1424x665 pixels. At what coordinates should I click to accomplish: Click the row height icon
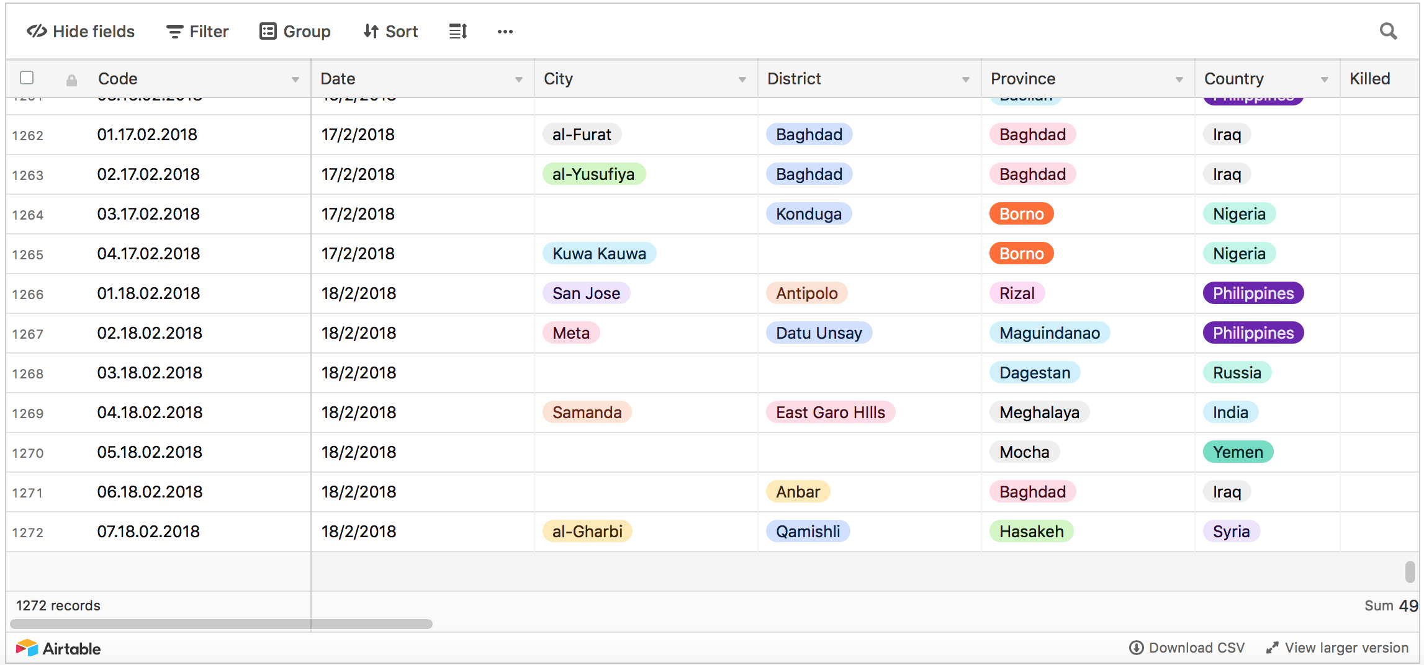[x=458, y=32]
